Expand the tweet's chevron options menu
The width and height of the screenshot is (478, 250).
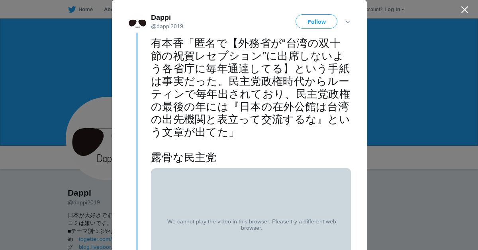[x=348, y=22]
